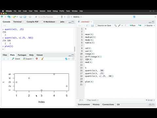This screenshot has width=157, height=118.
Task: Click the Print icon in main toolbar
Action: [x=30, y=17]
